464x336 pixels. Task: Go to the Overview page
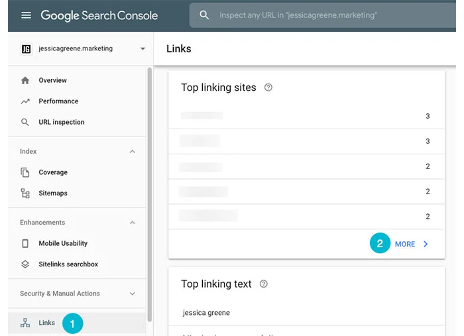click(x=52, y=80)
